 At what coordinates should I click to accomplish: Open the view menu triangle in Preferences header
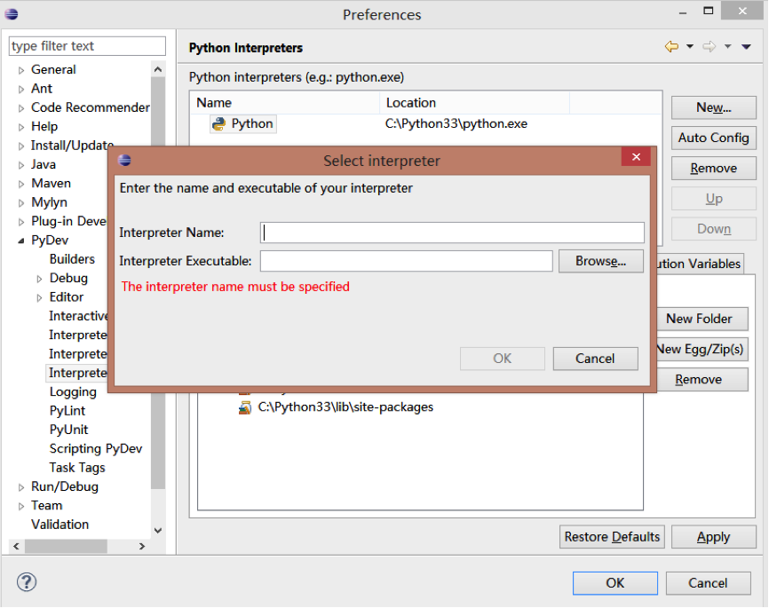coord(747,46)
